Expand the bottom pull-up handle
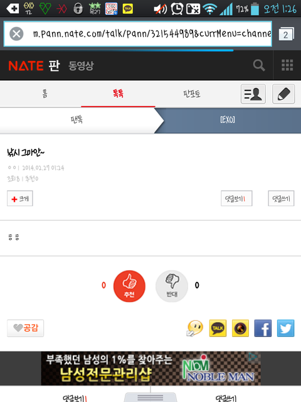 [x=150, y=397]
